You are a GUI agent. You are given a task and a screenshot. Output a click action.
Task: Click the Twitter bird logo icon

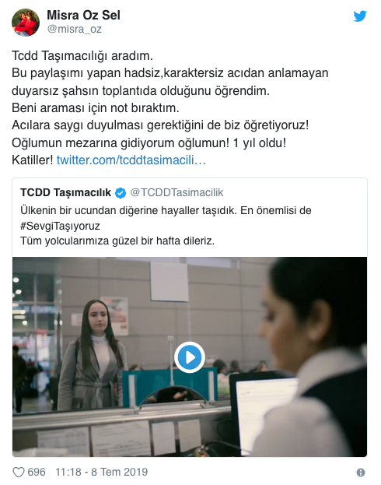[x=360, y=16]
